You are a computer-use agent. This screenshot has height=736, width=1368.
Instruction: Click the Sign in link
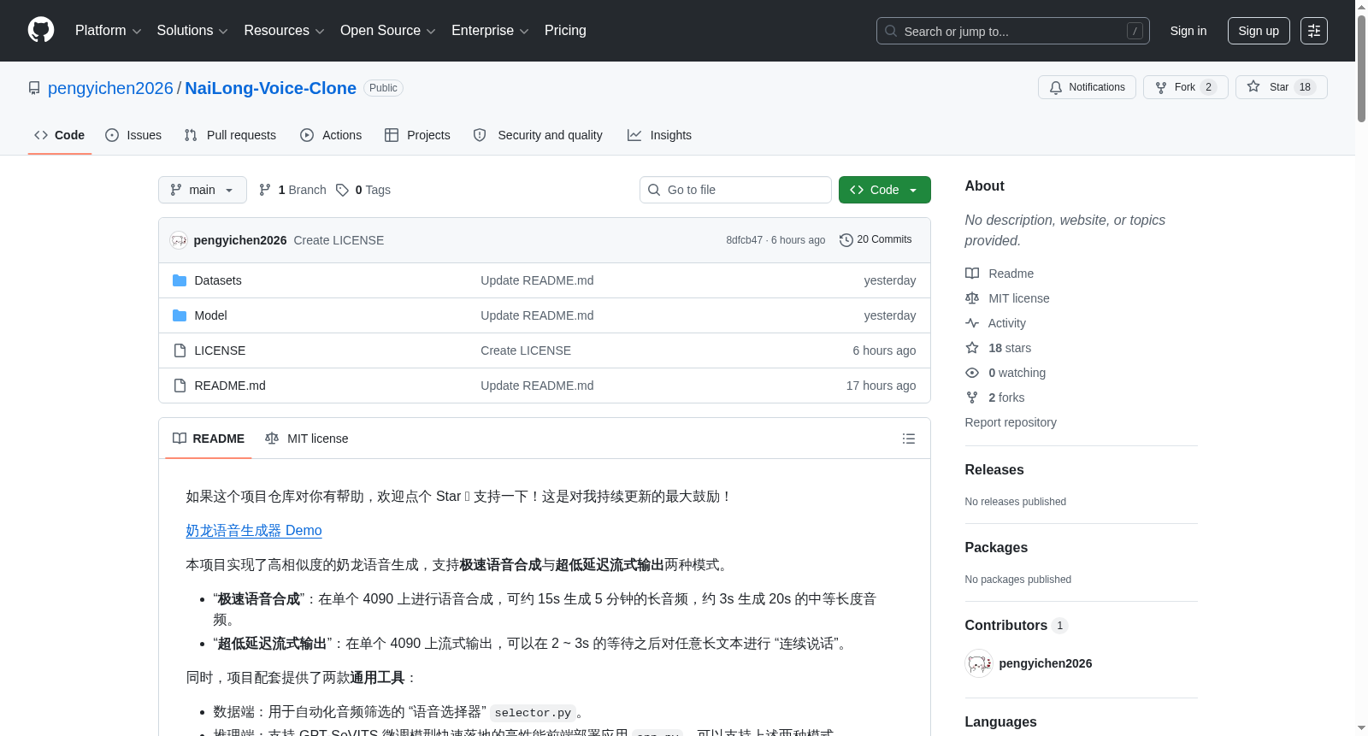tap(1188, 31)
